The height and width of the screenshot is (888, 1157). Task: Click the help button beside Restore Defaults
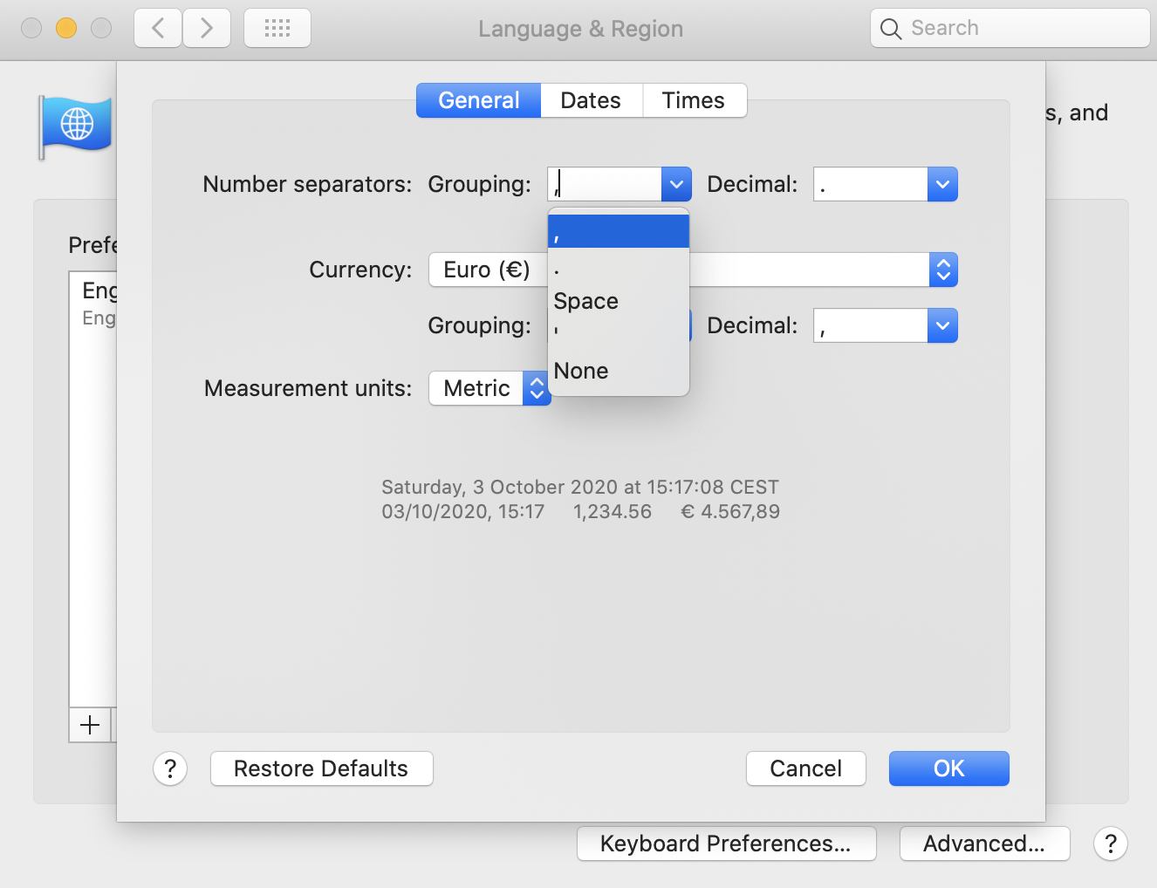pos(170,768)
